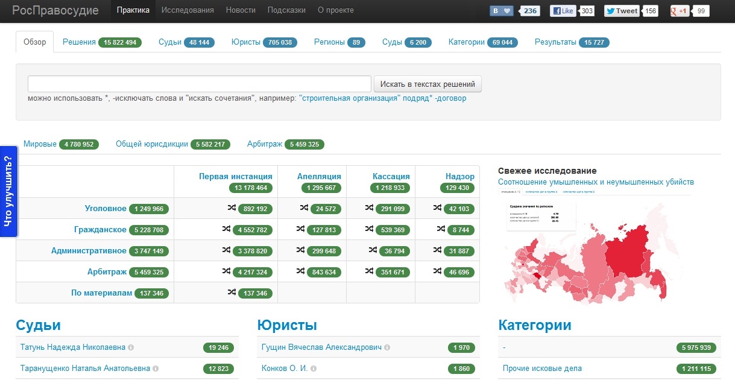Click the Google +1 button
The width and height of the screenshot is (735, 380).
pyautogui.click(x=680, y=11)
